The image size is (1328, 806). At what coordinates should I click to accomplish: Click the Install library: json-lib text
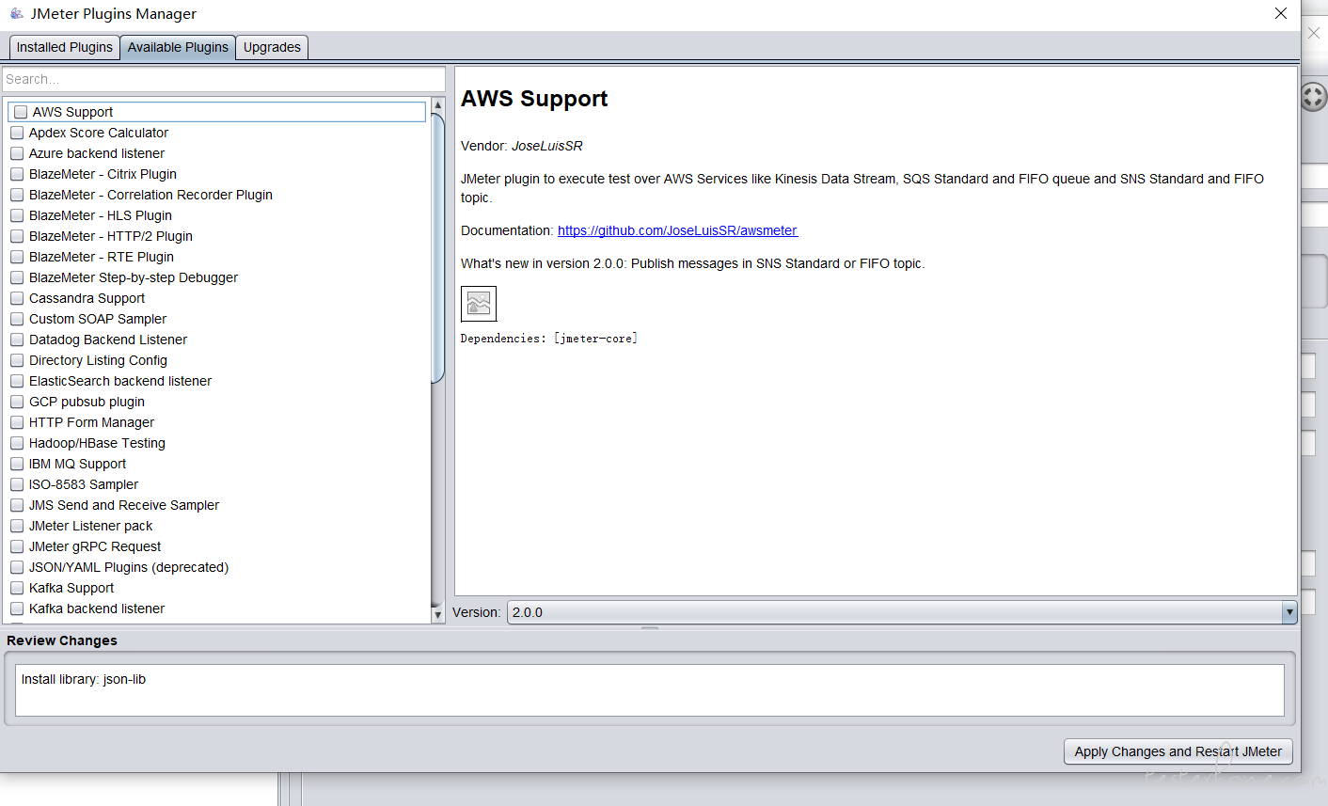84,679
